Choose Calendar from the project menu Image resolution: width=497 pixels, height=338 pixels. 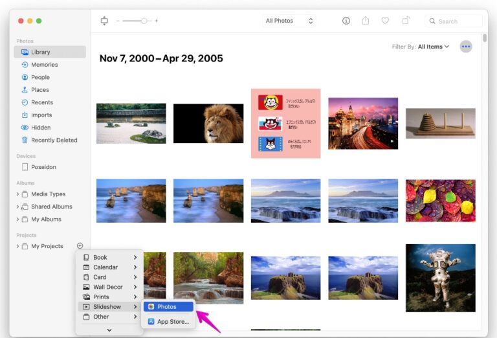coord(109,267)
